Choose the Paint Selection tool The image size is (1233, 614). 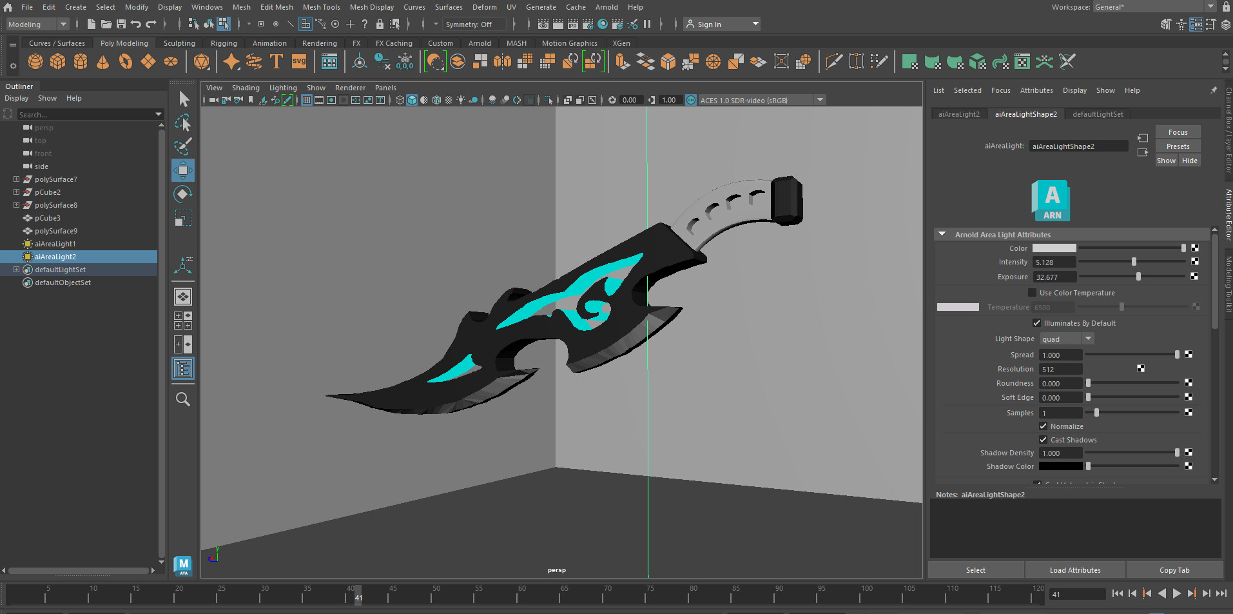[x=183, y=146]
